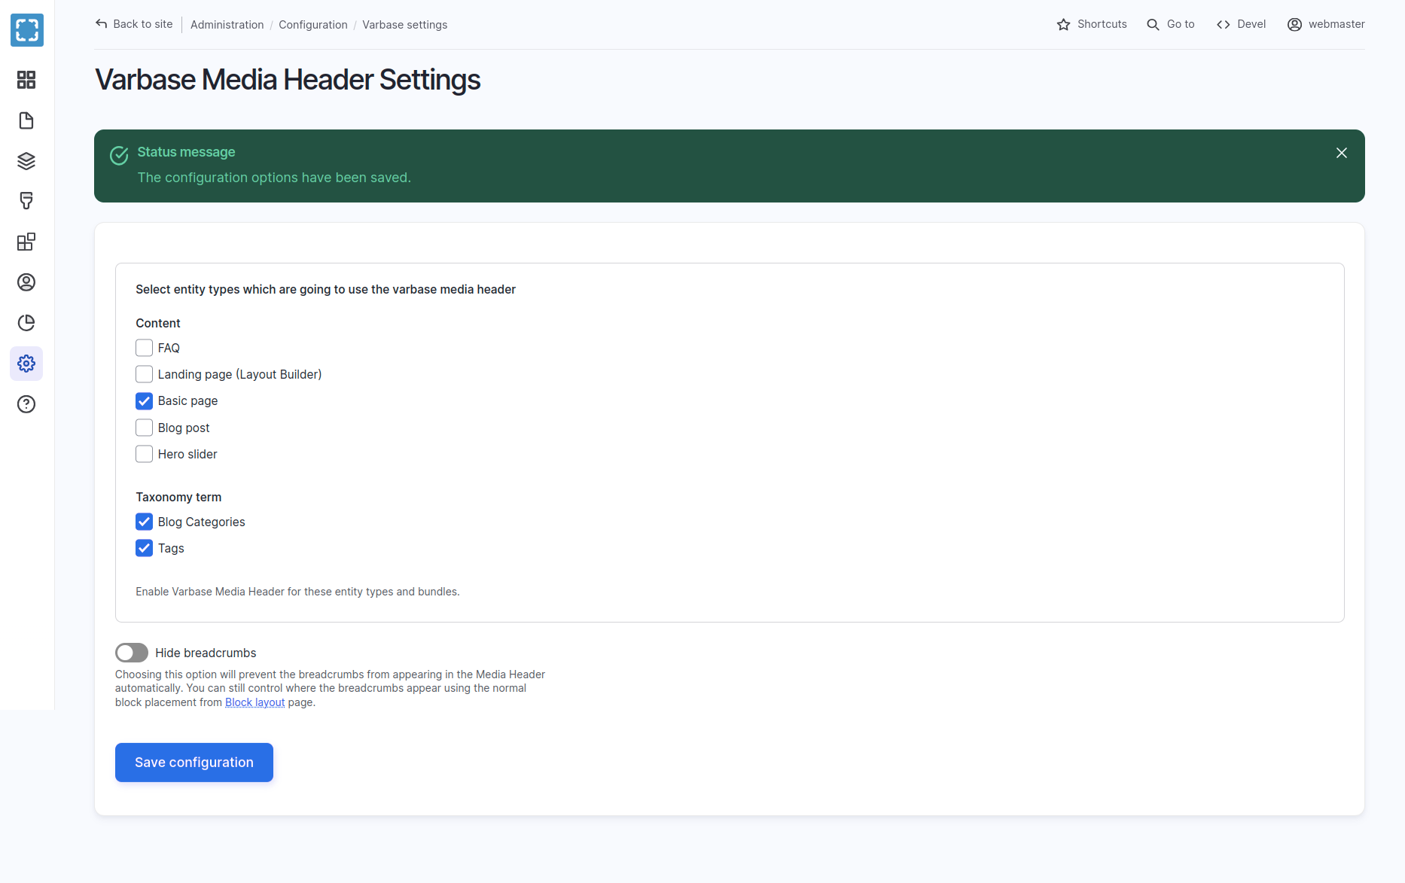Check the FAQ checkbox
The image size is (1405, 883).
[x=144, y=348]
